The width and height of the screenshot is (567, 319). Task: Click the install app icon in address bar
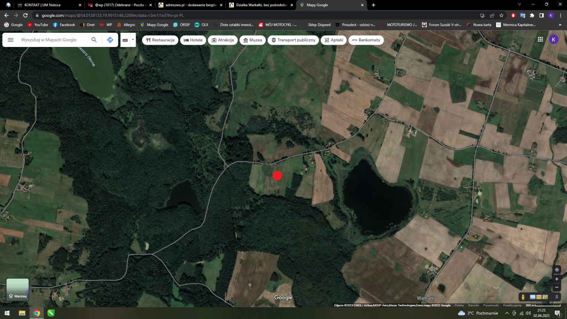pyautogui.click(x=482, y=15)
